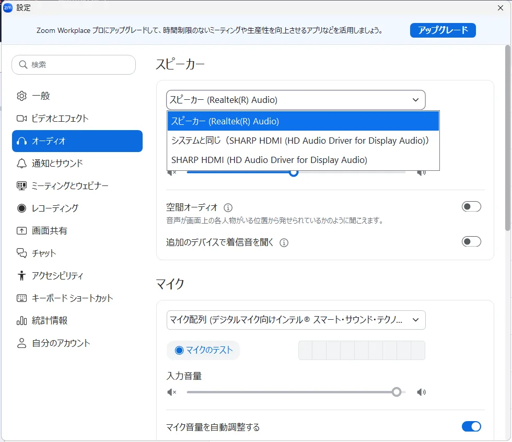Click the microphone level meter bar

point(362,350)
